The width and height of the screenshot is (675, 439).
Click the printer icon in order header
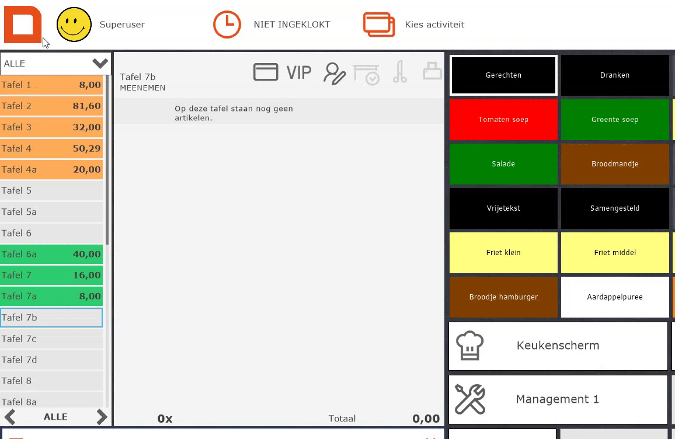tap(432, 71)
